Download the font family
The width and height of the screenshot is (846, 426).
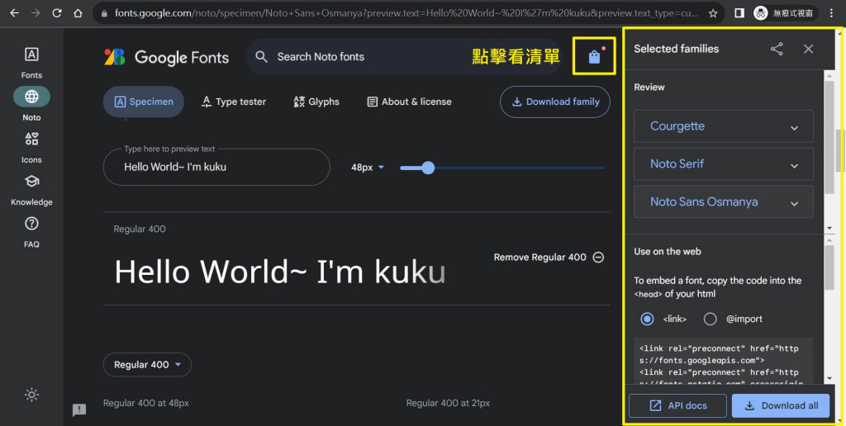click(555, 102)
